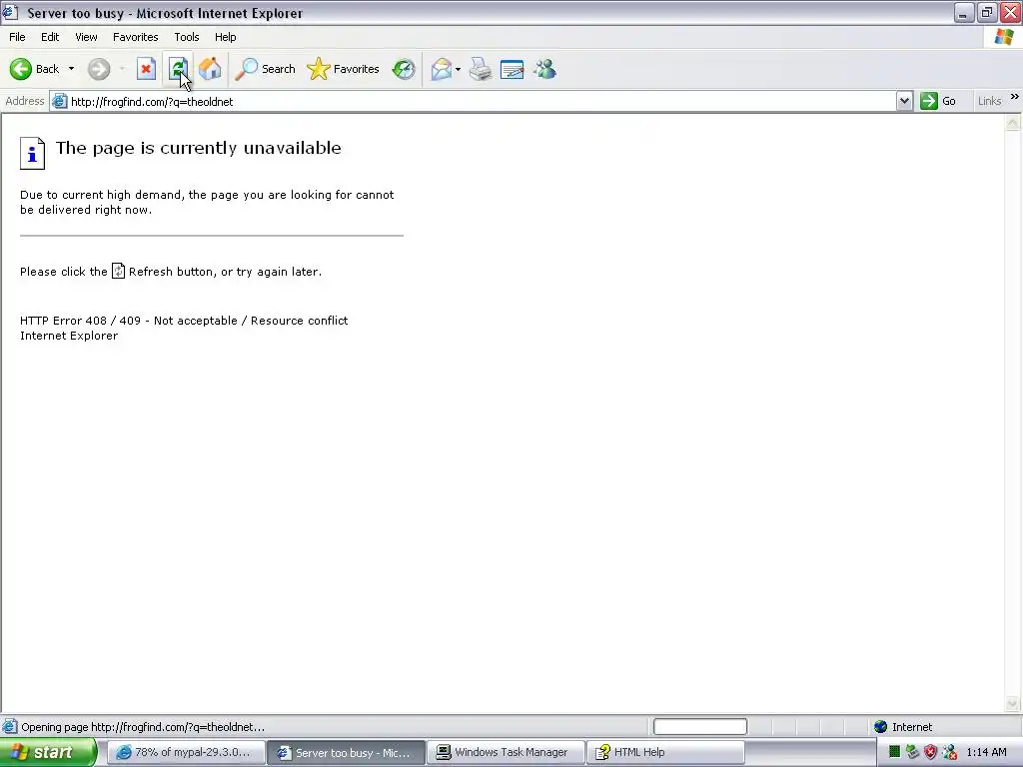
Task: Open the Favorites pane with star
Action: coord(344,69)
